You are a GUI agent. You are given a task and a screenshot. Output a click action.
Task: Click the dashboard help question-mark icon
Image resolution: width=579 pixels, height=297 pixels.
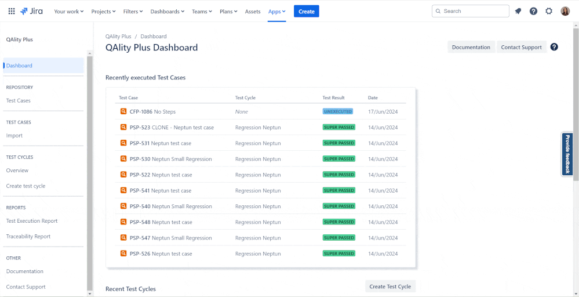[x=554, y=47]
